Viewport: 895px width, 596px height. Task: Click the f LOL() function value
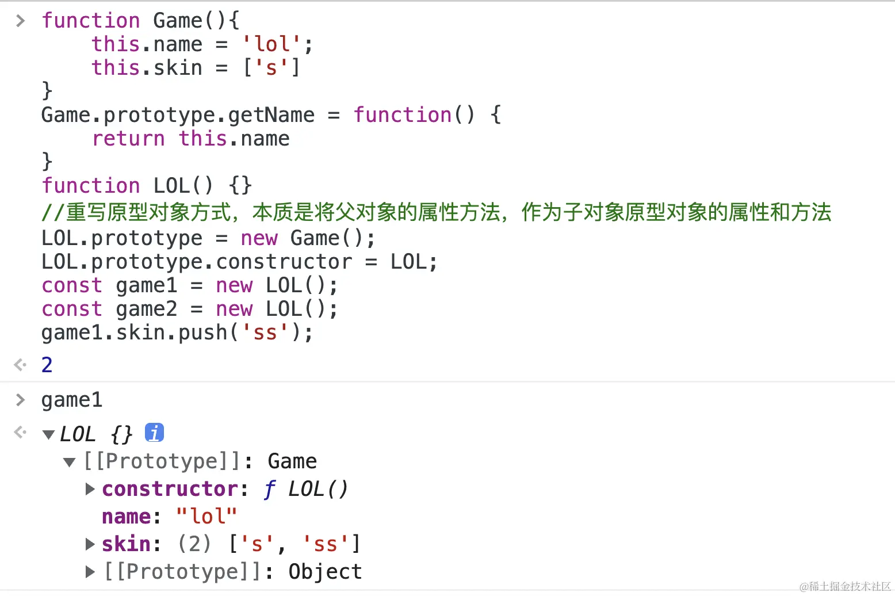tap(307, 489)
